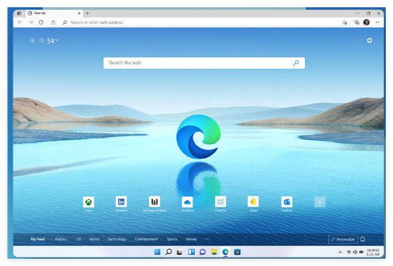
Task: Open the Contoso quick link tile
Action: pos(221,202)
